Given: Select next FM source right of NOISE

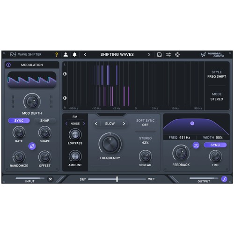Looking at the screenshot, I should 84,124.
